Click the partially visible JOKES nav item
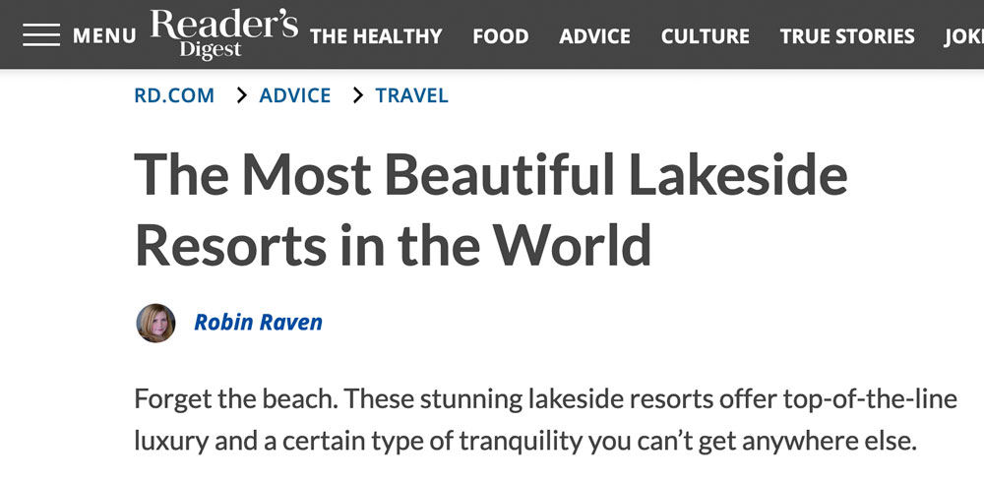Viewport: 984px width, 481px height. coord(964,36)
